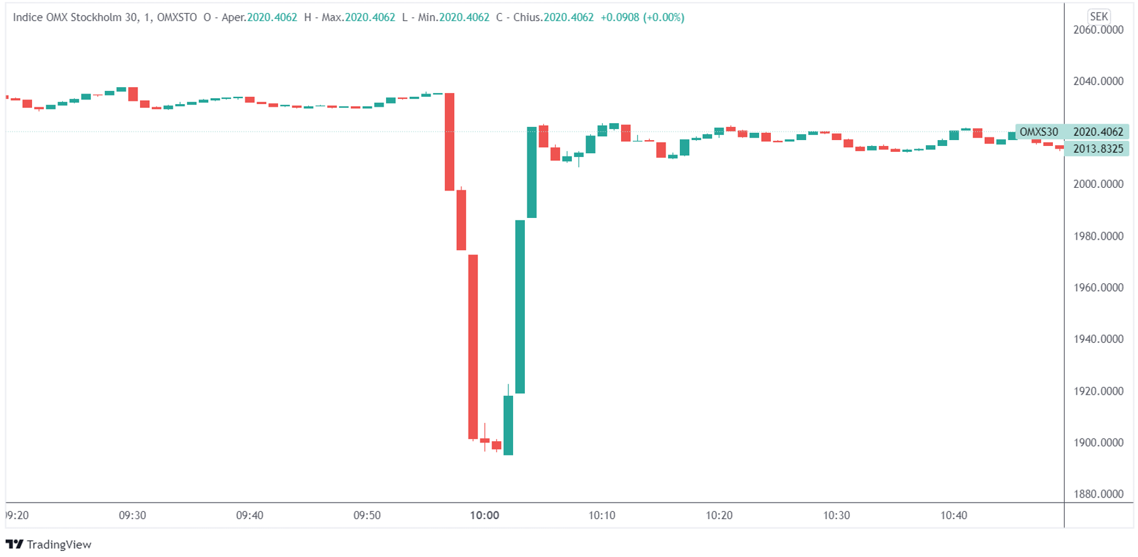1138x557 pixels.
Task: Click the TradingView logo icon
Action: click(14, 544)
